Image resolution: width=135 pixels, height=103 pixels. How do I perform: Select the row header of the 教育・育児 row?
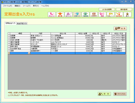pos(9,47)
